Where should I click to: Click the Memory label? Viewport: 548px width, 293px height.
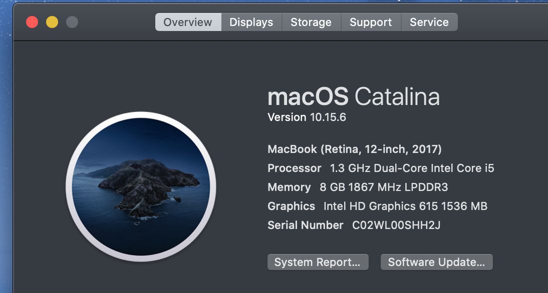[289, 187]
